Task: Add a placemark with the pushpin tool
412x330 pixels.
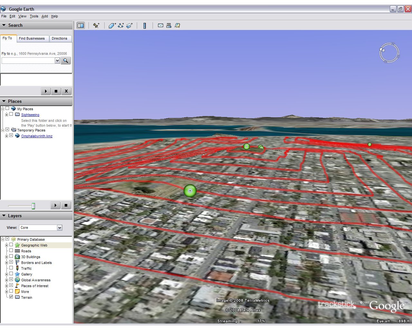Action: coord(96,25)
